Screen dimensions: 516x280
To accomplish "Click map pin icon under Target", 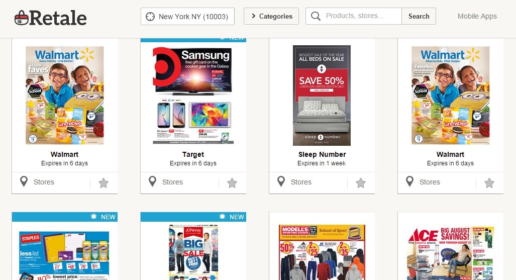I will click(x=152, y=181).
